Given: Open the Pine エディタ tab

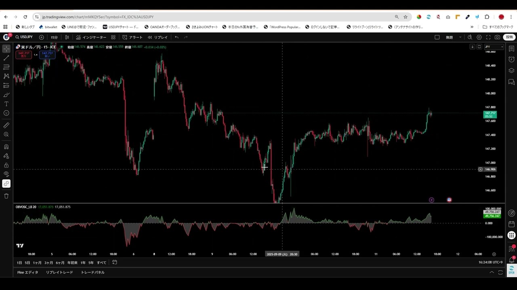Looking at the screenshot, I should pyautogui.click(x=27, y=272).
